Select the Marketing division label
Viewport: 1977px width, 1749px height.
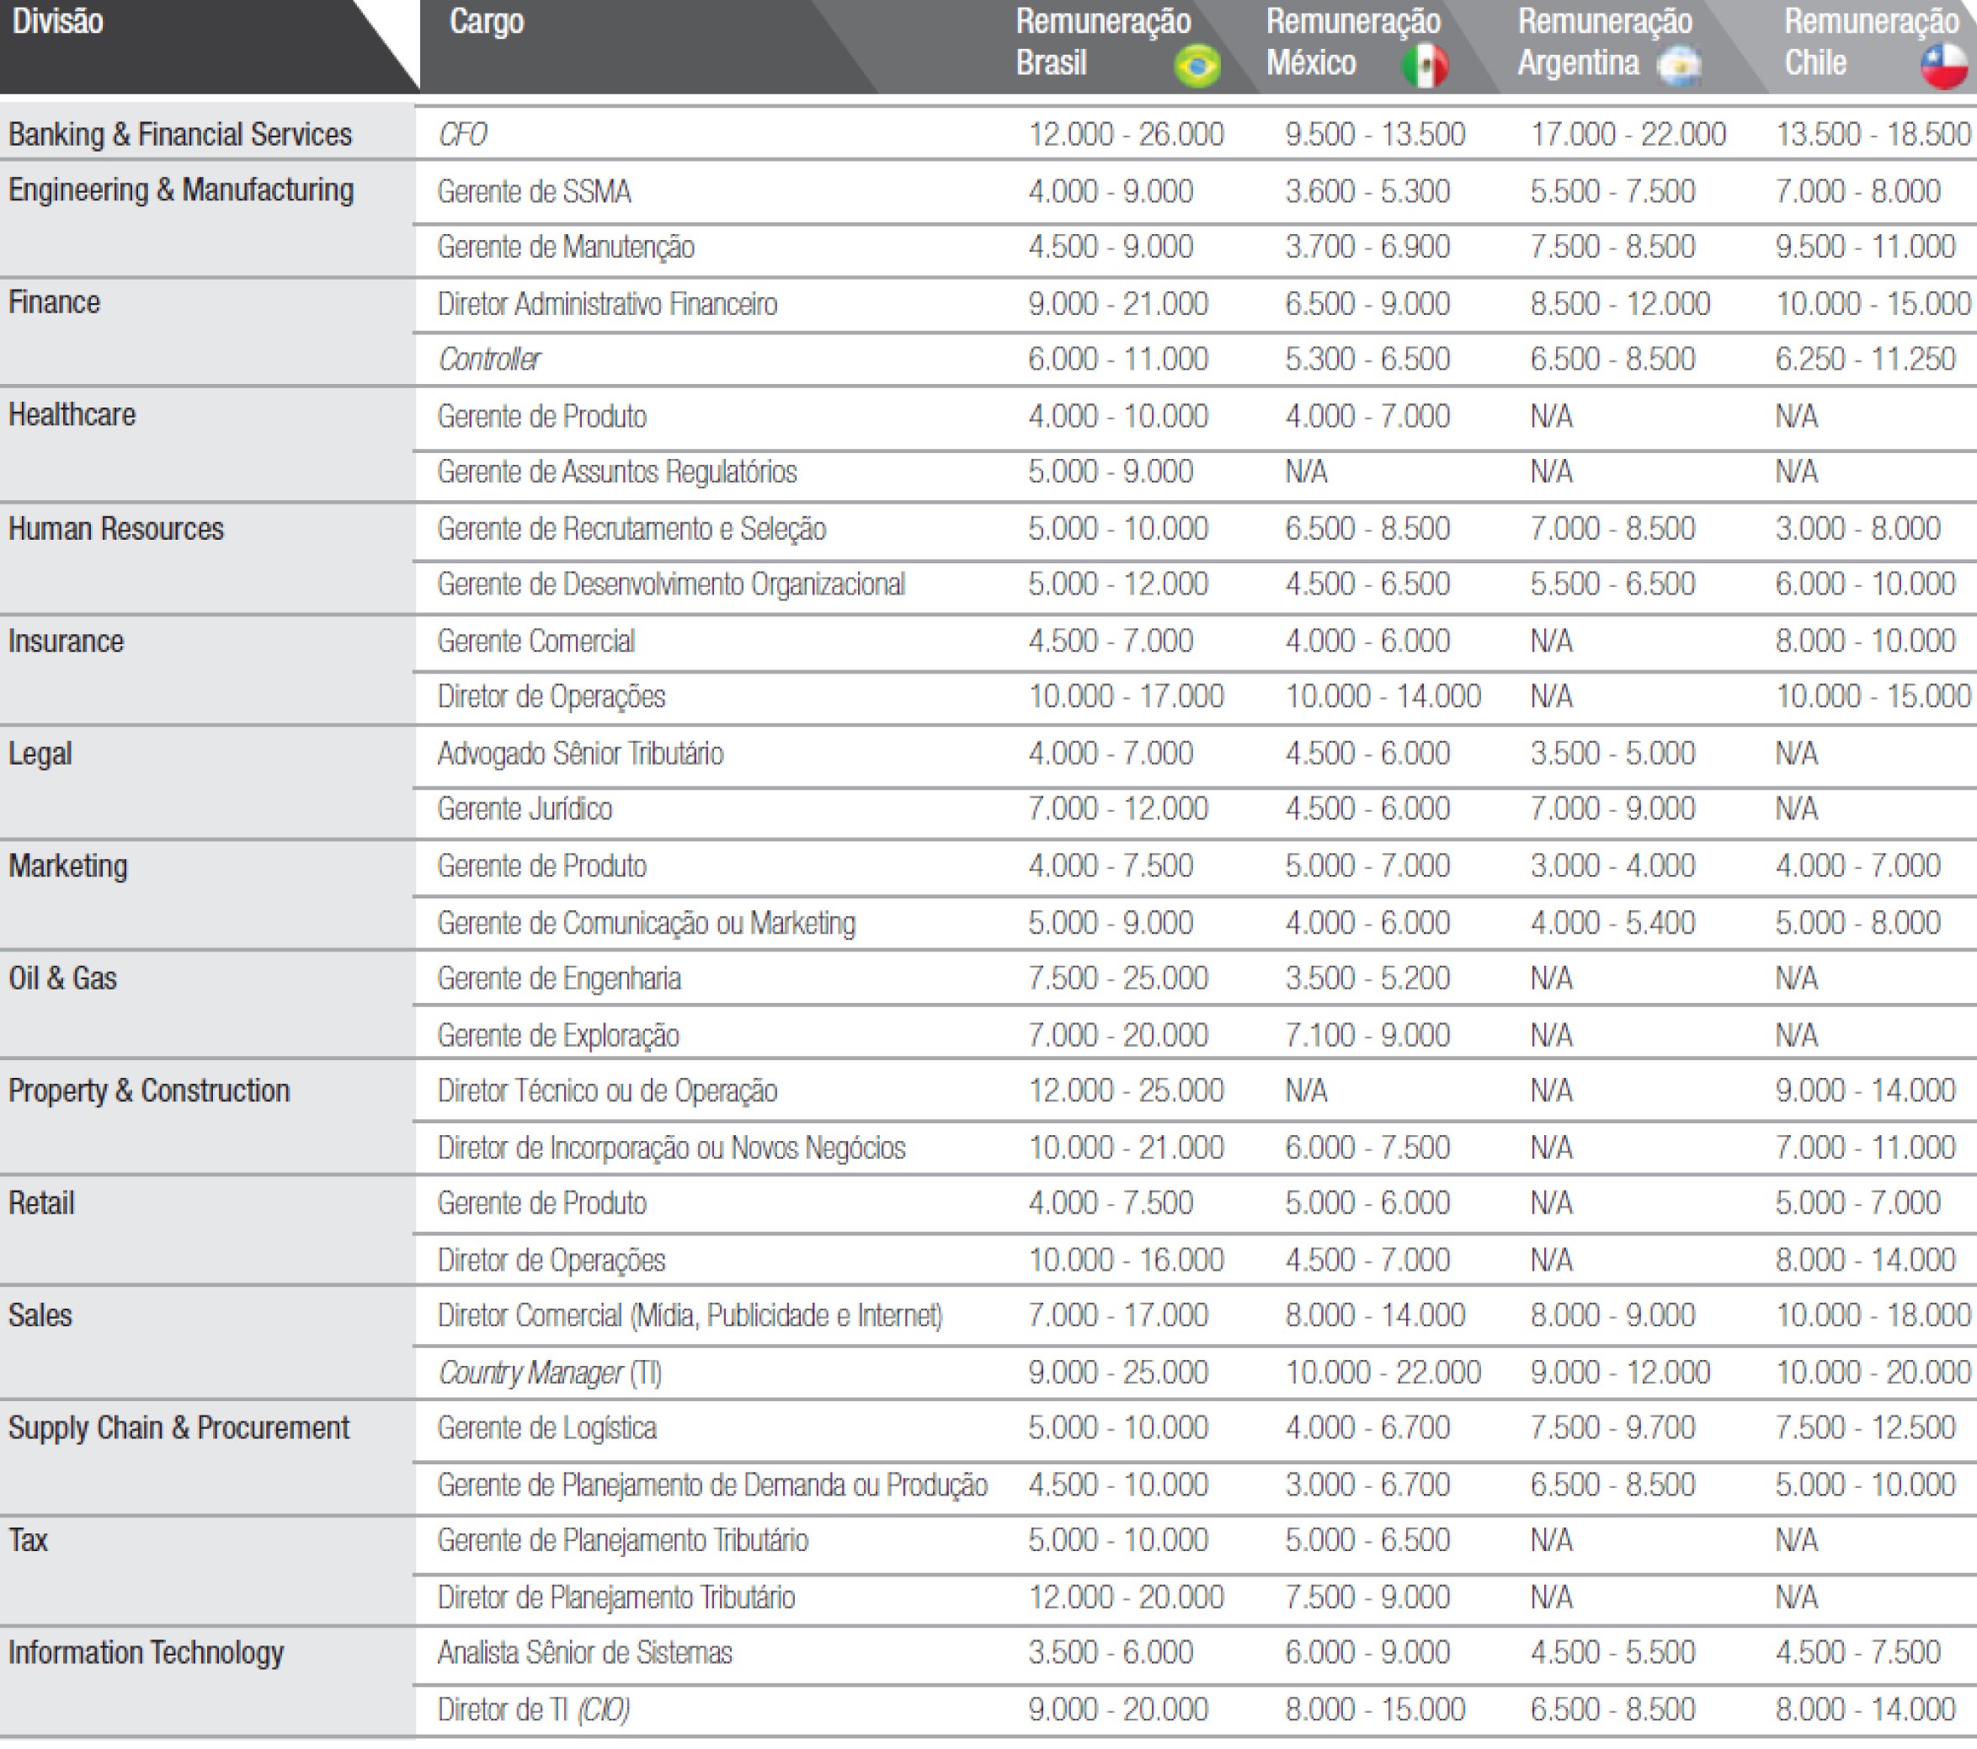[x=69, y=867]
